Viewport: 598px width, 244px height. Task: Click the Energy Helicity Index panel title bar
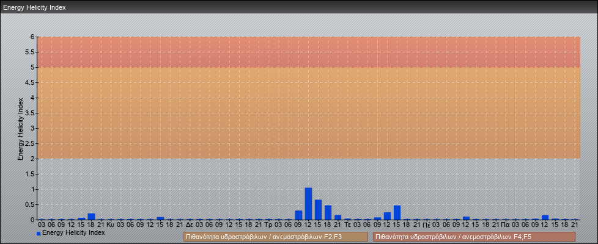[299, 7]
